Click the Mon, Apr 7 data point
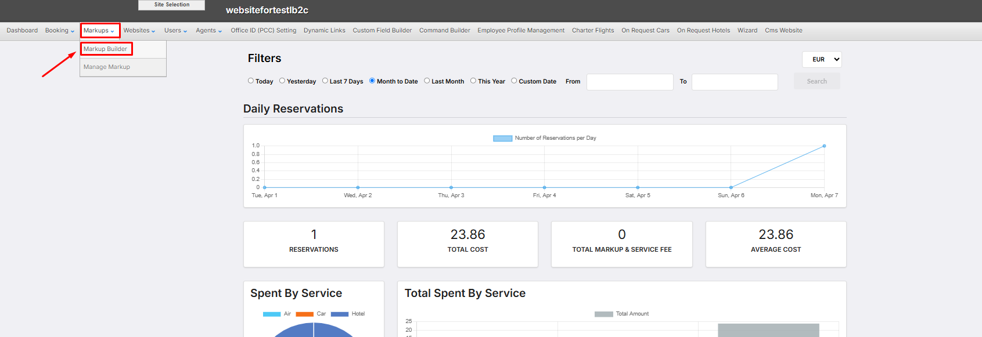Screen dimensions: 982x337 (824, 146)
